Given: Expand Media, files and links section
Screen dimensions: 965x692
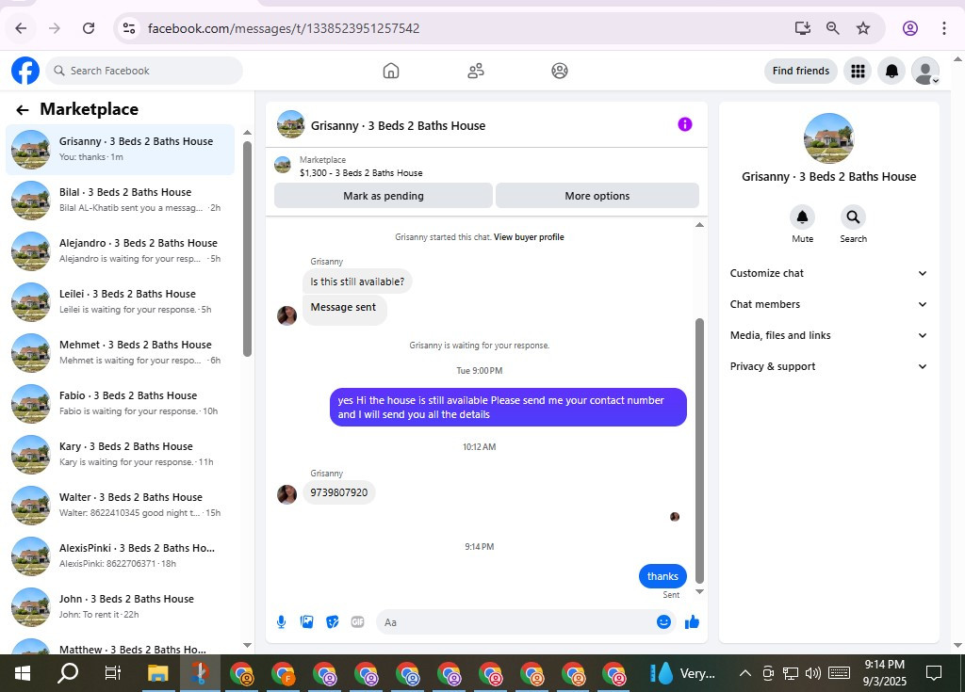Looking at the screenshot, I should click(x=828, y=335).
